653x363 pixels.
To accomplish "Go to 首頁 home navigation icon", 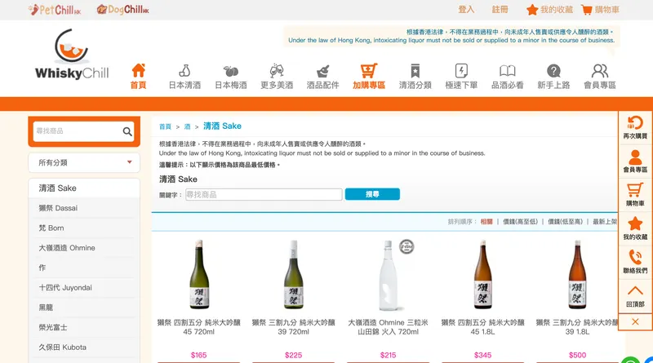I will click(138, 76).
